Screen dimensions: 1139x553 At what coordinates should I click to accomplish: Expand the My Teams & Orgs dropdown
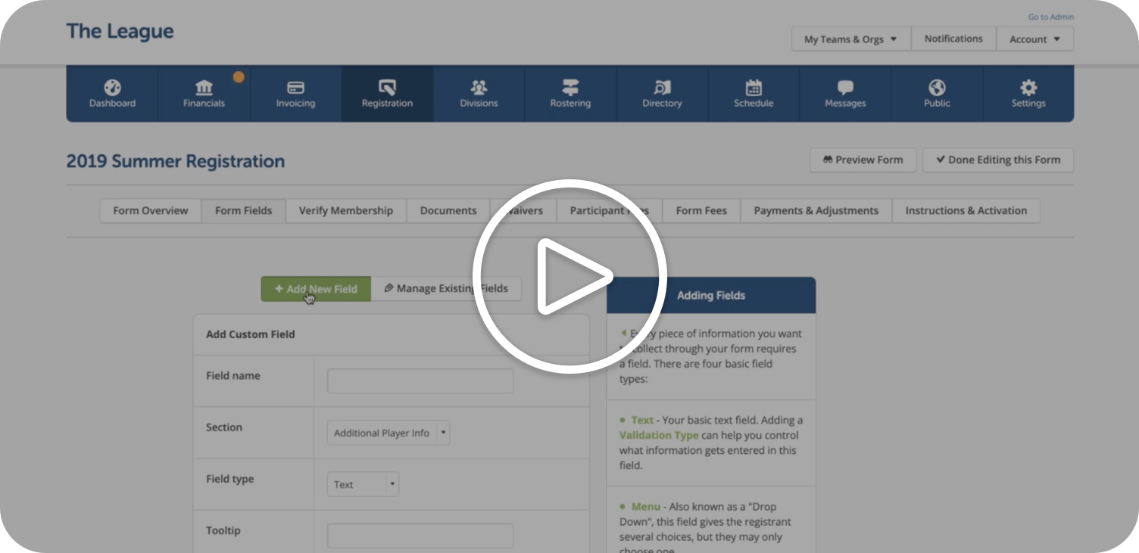[x=850, y=39]
